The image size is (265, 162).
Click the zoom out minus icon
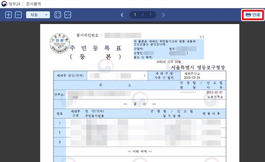18,15
